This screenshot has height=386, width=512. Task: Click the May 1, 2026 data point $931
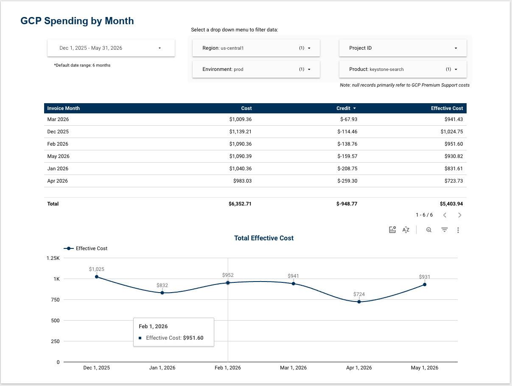click(425, 285)
